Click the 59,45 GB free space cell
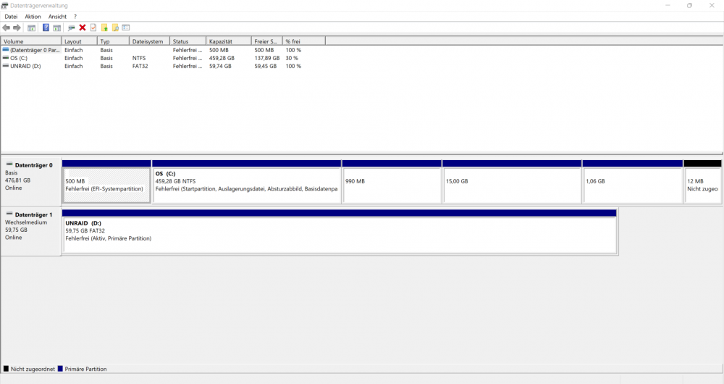The height and width of the screenshot is (384, 724). [266, 66]
